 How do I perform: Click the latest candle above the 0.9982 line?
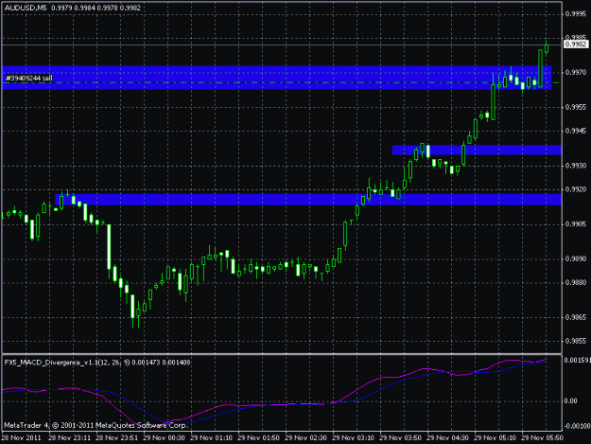547,48
